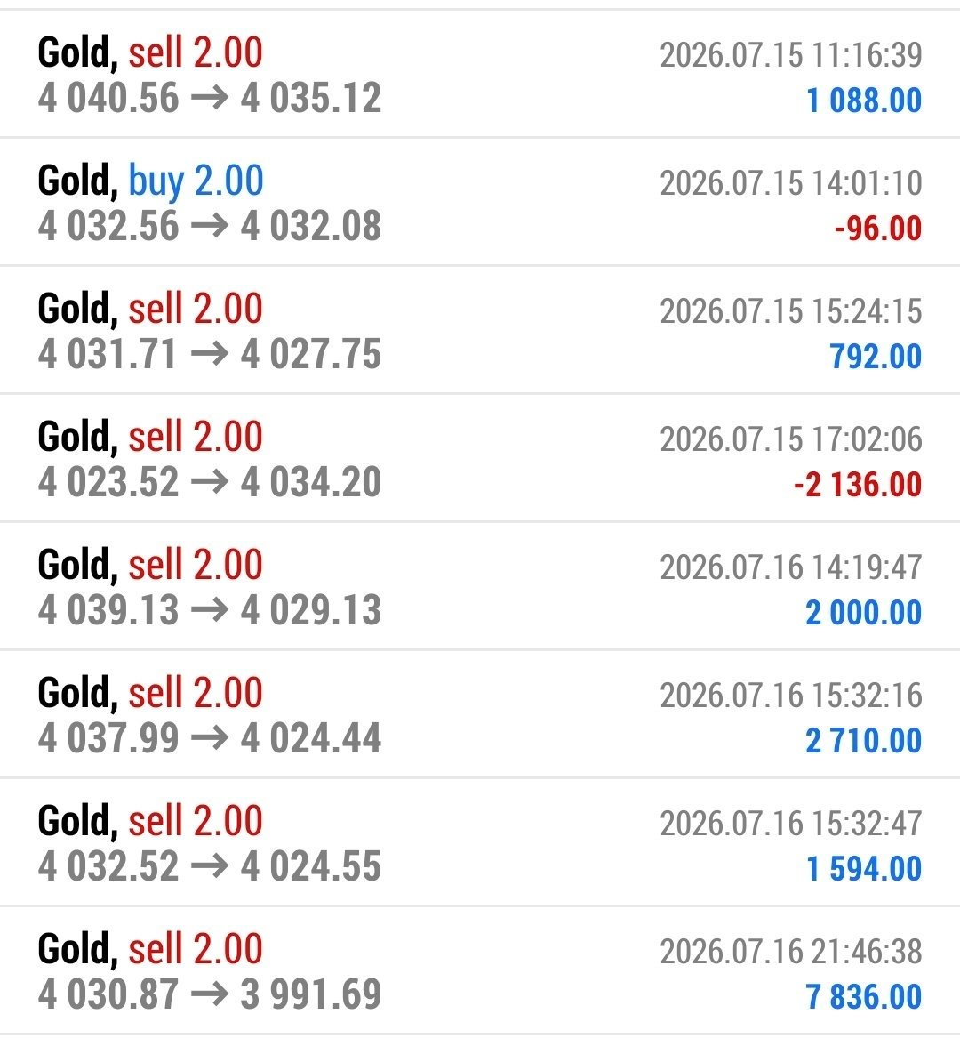Tap timestamp 2026.07.15 11:16:39
Screen dimensions: 960x1038
pyautogui.click(x=790, y=54)
